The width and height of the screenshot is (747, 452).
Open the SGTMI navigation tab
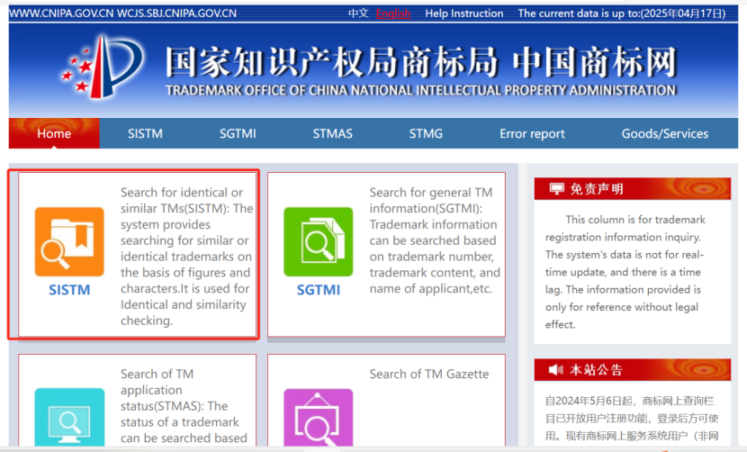pos(238,133)
